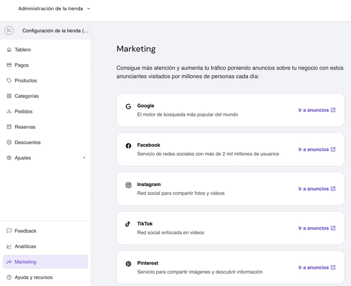Screen dimensions: 351x286
Task: Select Marketing in the sidebar
Action: click(26, 262)
